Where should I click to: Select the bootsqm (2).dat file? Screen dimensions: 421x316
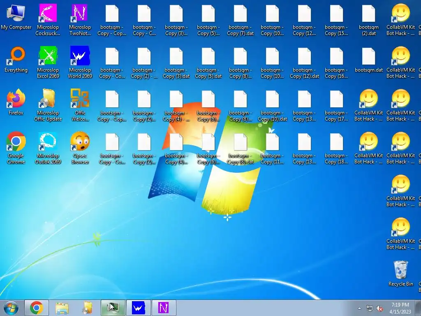[369, 20]
